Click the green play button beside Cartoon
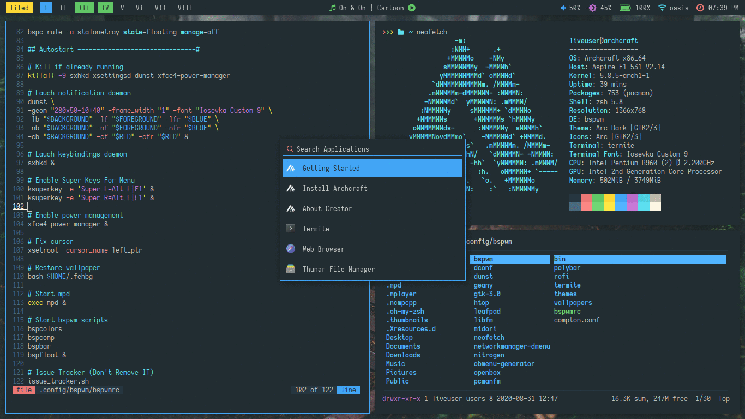The image size is (745, 419). coord(412,8)
